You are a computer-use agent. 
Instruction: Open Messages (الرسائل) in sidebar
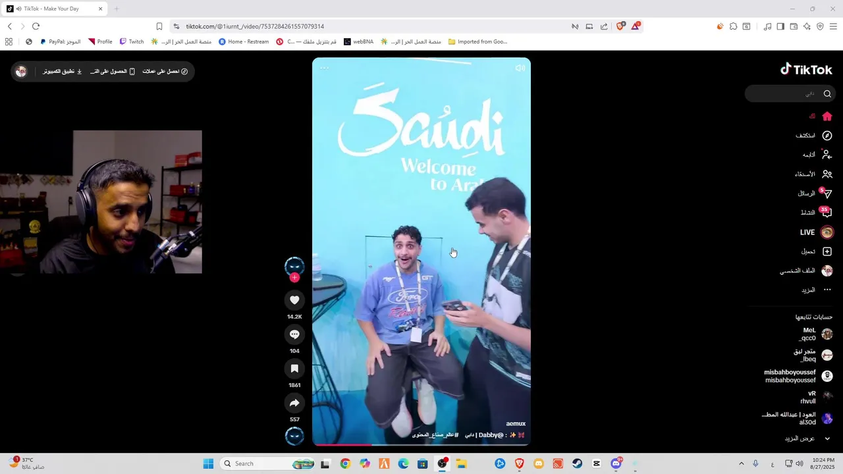[815, 194]
